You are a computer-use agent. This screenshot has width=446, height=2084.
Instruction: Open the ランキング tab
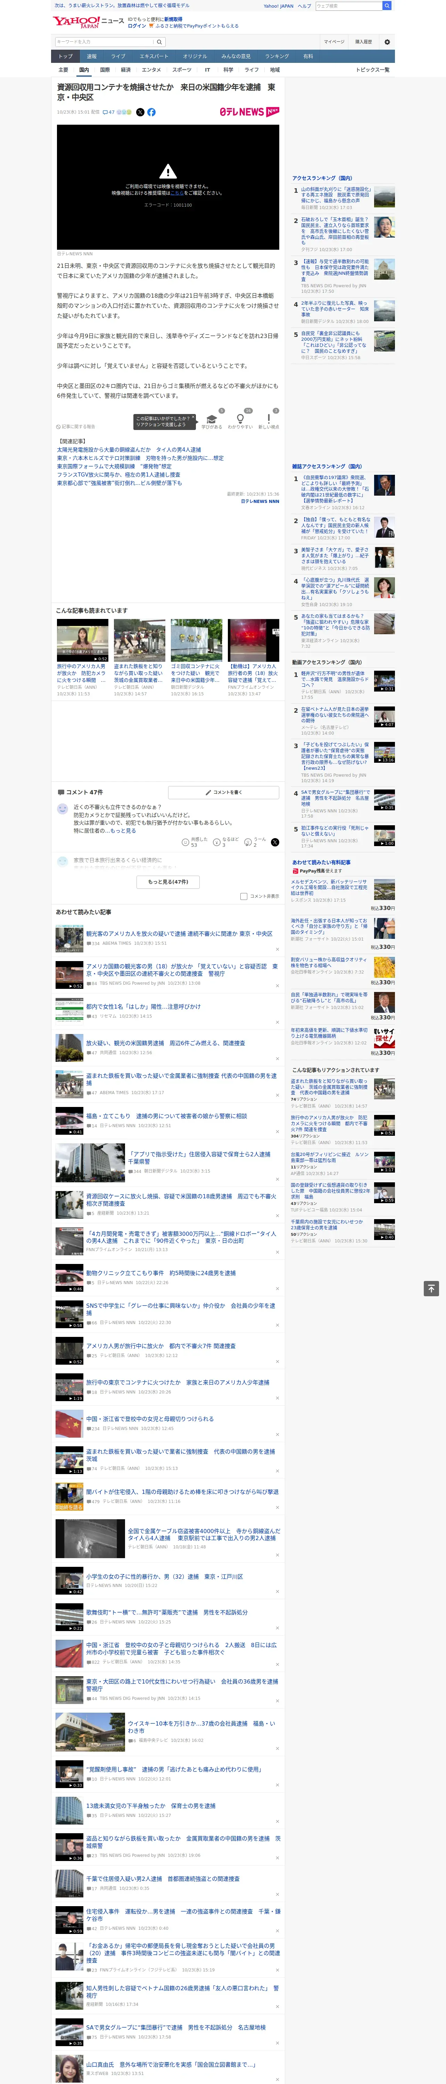pos(277,57)
